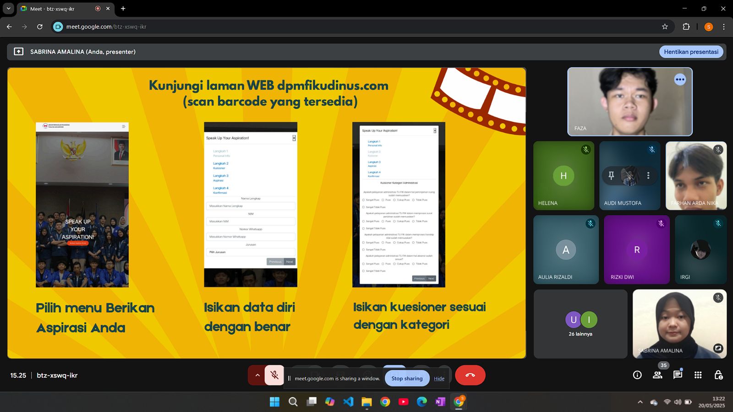Click the presentation screen icon beside SABRINA AMALINA
The width and height of the screenshot is (733, 412).
coord(19,52)
